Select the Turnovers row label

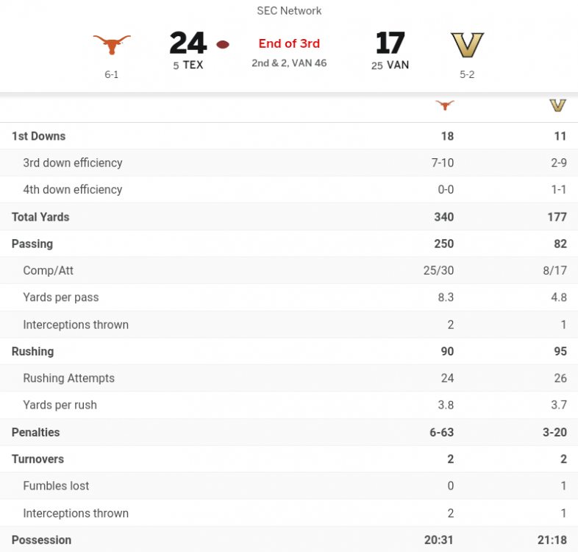coord(38,459)
